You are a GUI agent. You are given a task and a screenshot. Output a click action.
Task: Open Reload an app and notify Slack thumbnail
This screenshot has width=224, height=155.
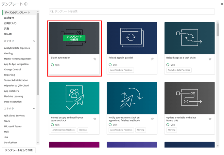pos(74,98)
